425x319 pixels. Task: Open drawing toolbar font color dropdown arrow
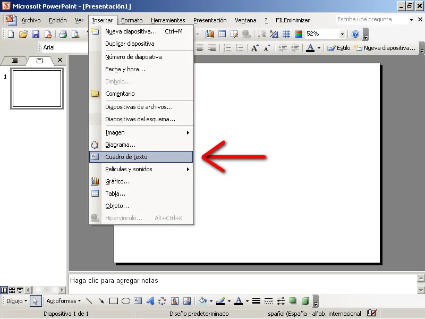(247, 301)
